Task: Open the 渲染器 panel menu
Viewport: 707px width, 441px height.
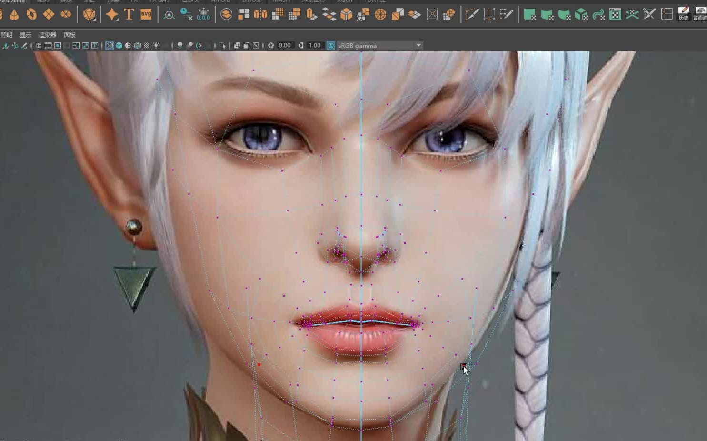Action: point(48,35)
